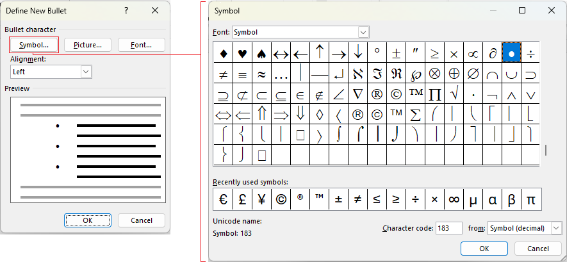The width and height of the screenshot is (574, 262).
Task: Cancel the Symbol dialog
Action: 537,249
